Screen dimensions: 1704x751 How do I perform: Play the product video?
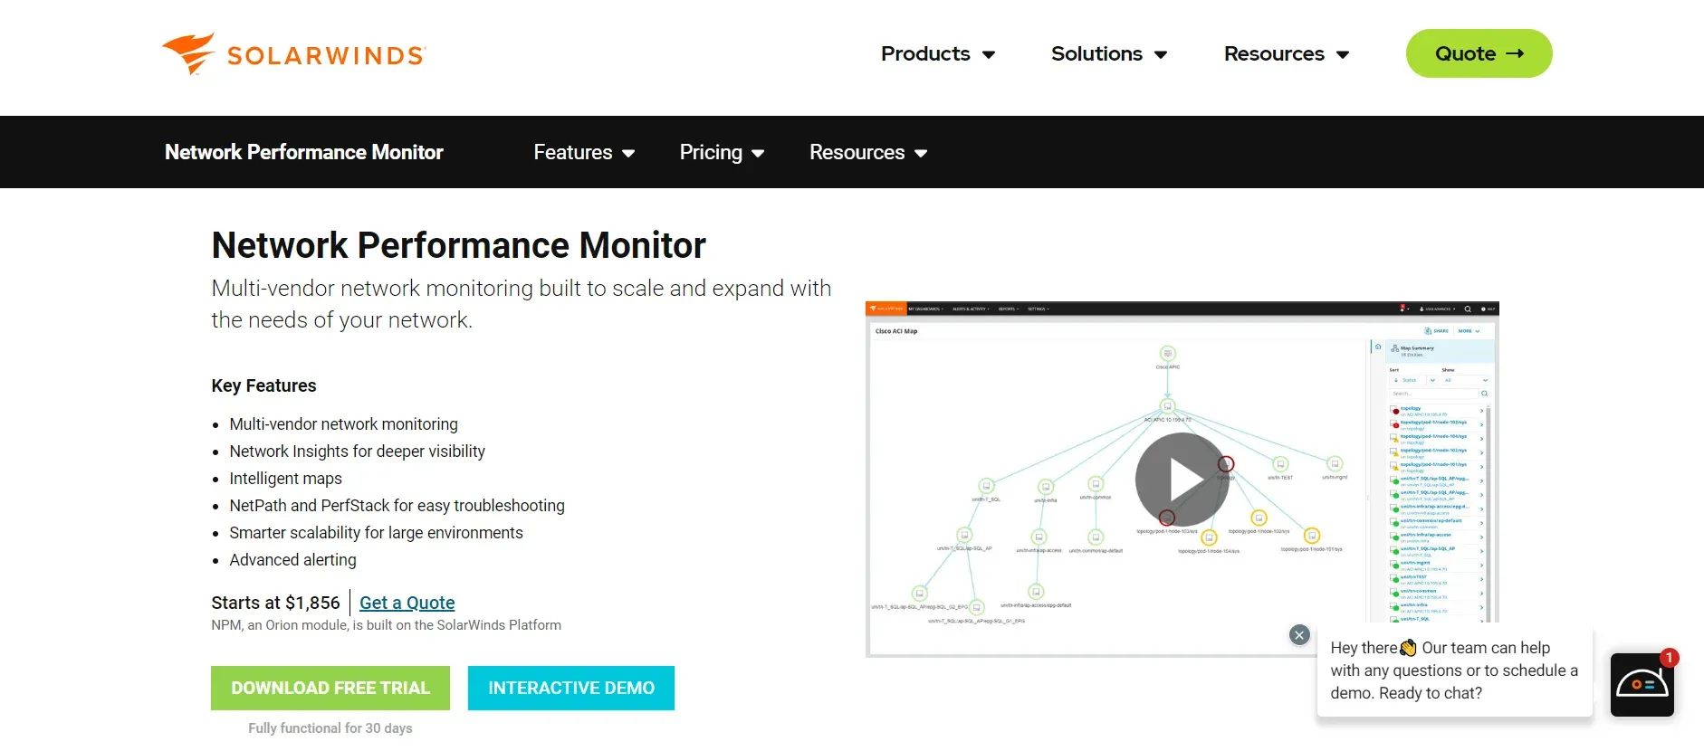pos(1182,480)
